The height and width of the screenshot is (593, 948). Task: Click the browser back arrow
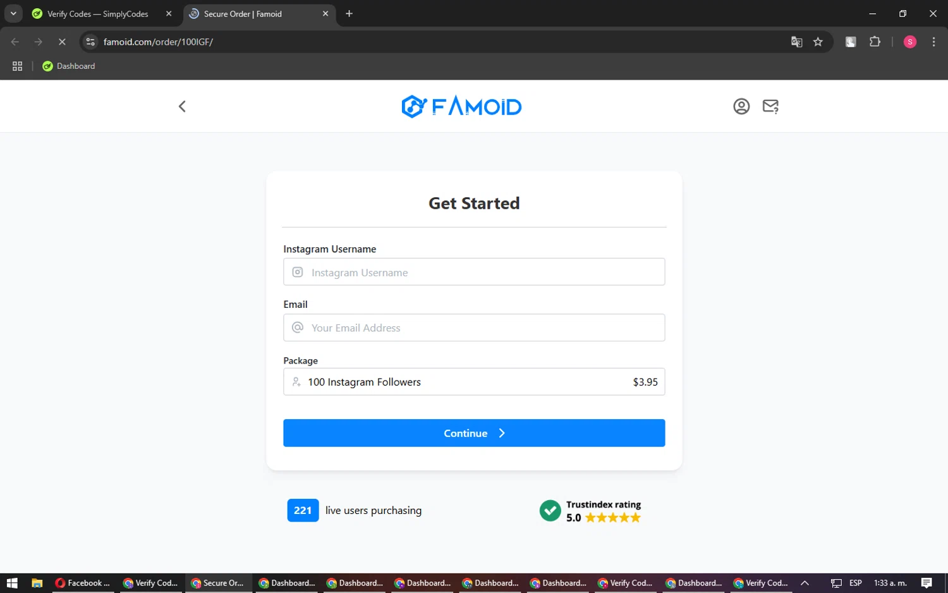15,42
